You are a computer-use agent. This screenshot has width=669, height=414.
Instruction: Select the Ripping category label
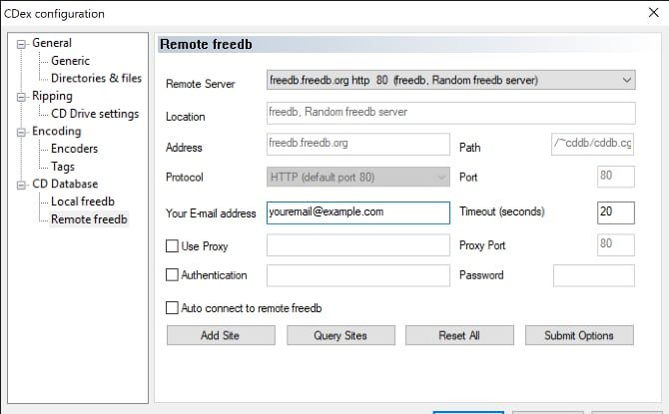tap(52, 96)
